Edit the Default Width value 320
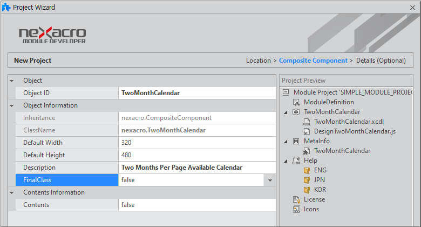The image size is (421, 227). [x=196, y=143]
